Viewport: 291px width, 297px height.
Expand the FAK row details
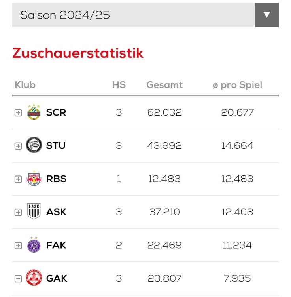(x=18, y=246)
